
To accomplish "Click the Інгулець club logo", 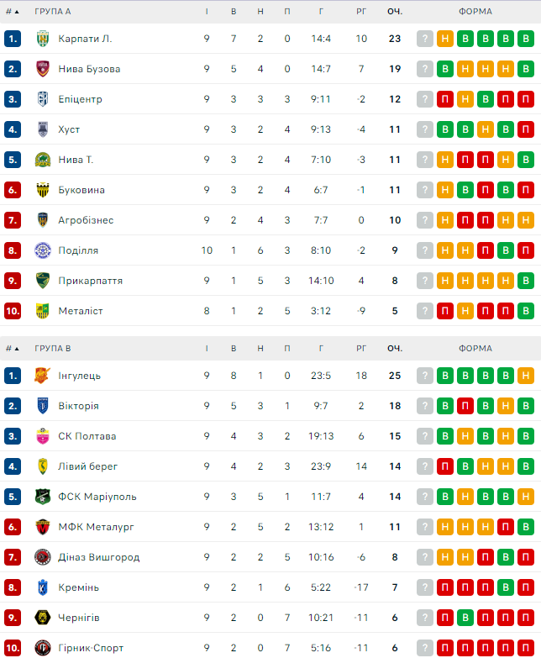I will click(43, 376).
